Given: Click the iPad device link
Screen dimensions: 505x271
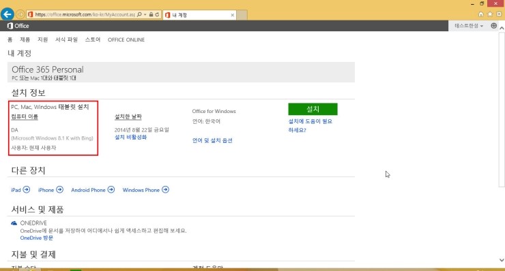Looking at the screenshot, I should pyautogui.click(x=16, y=190).
